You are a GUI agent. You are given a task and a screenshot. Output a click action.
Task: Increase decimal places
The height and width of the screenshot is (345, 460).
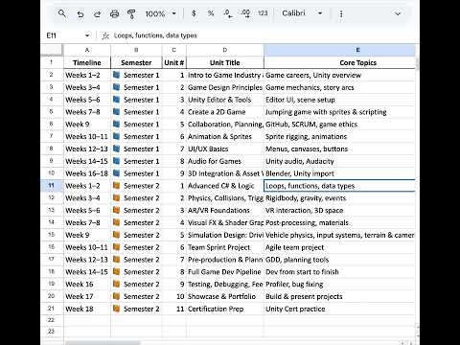tap(245, 13)
